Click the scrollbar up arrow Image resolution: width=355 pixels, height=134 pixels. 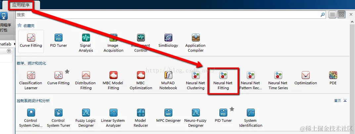[x=352, y=22]
